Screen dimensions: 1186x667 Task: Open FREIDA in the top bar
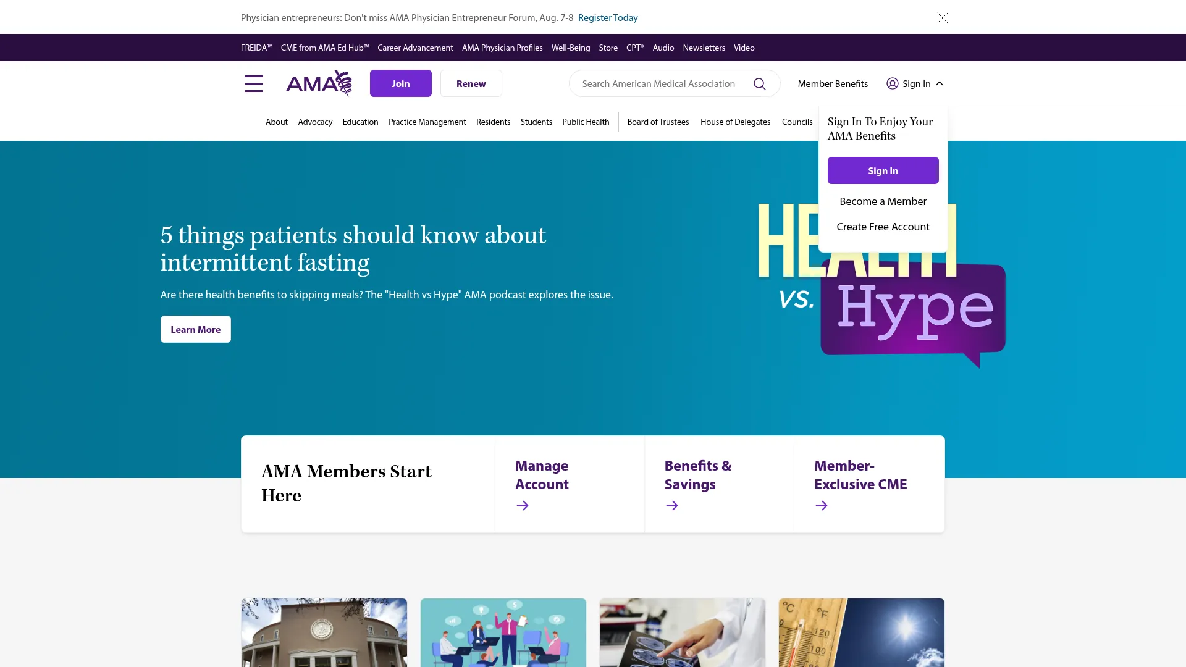click(x=256, y=48)
